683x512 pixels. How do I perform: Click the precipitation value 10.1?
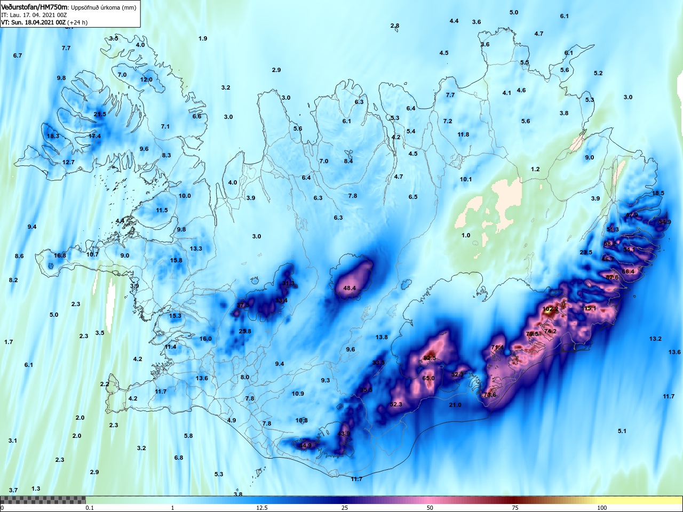[x=466, y=179]
